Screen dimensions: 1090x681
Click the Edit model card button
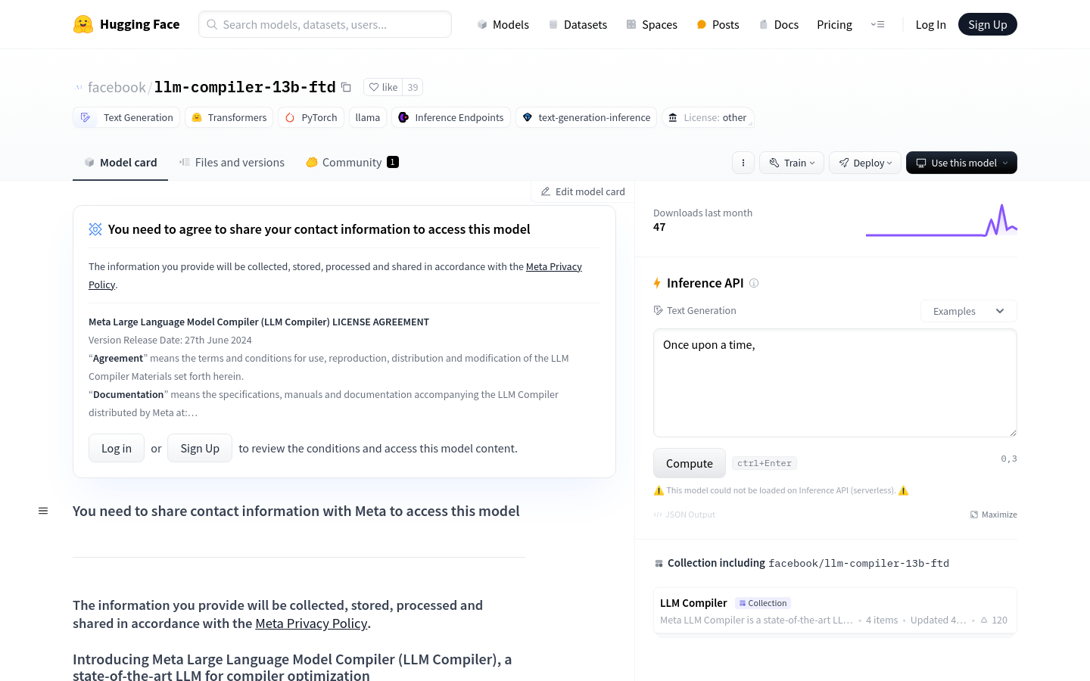click(583, 191)
